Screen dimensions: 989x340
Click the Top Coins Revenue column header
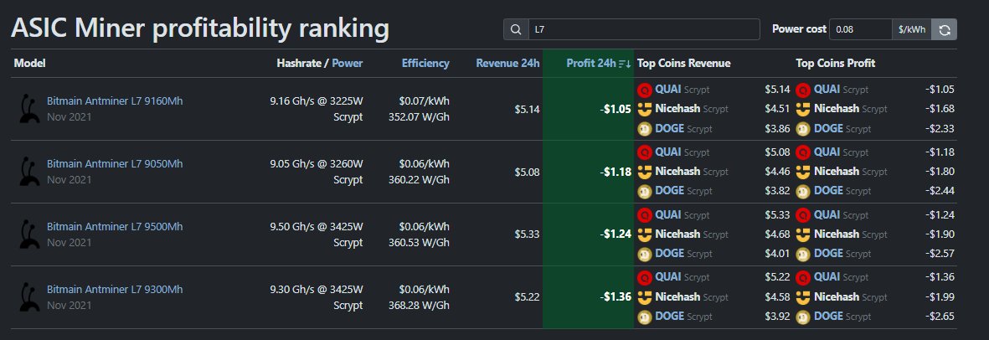pyautogui.click(x=683, y=63)
